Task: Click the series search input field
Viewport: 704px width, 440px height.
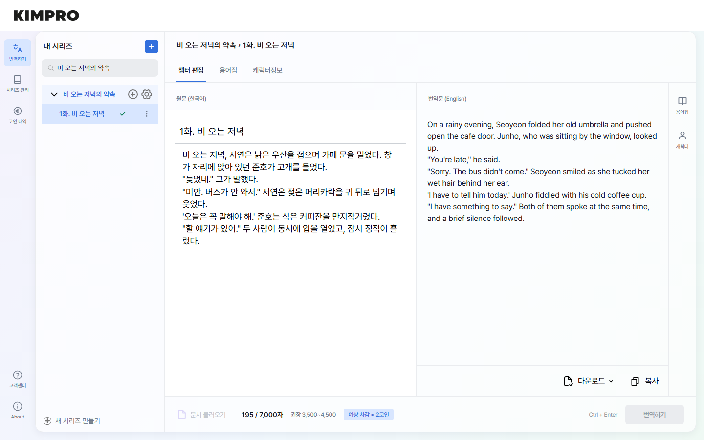Action: pos(100,68)
